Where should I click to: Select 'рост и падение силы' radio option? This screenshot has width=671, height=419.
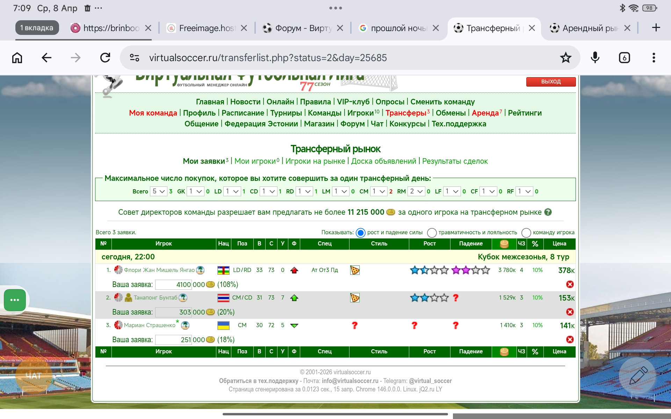(x=361, y=233)
